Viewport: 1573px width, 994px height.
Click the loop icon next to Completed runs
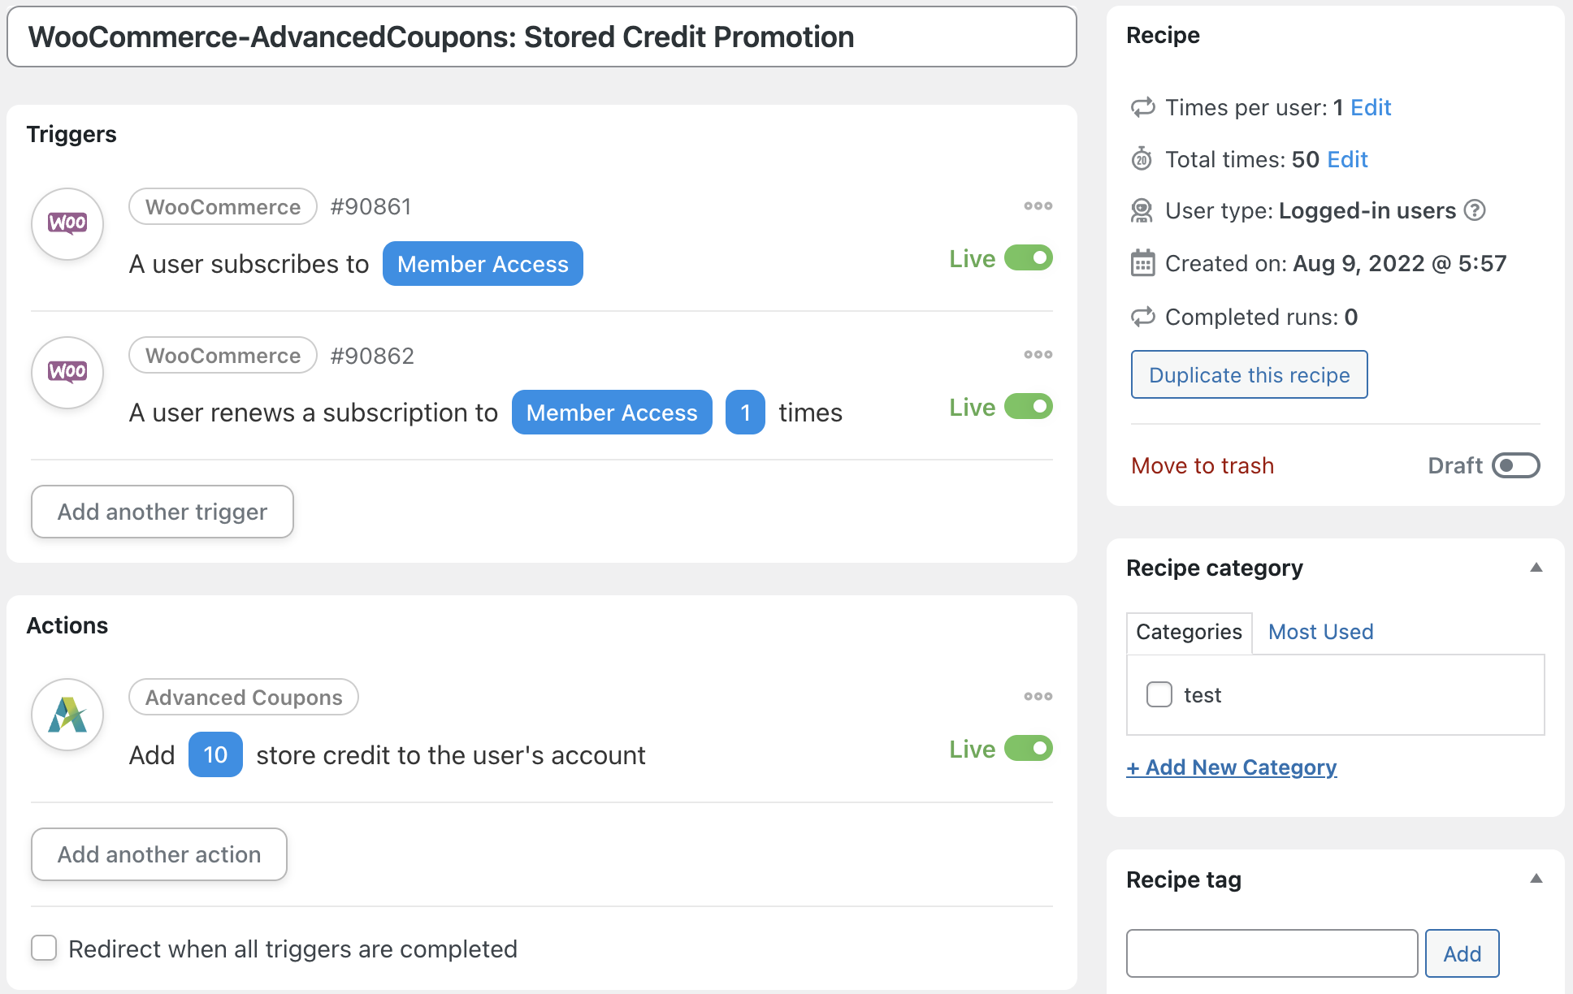1143,317
